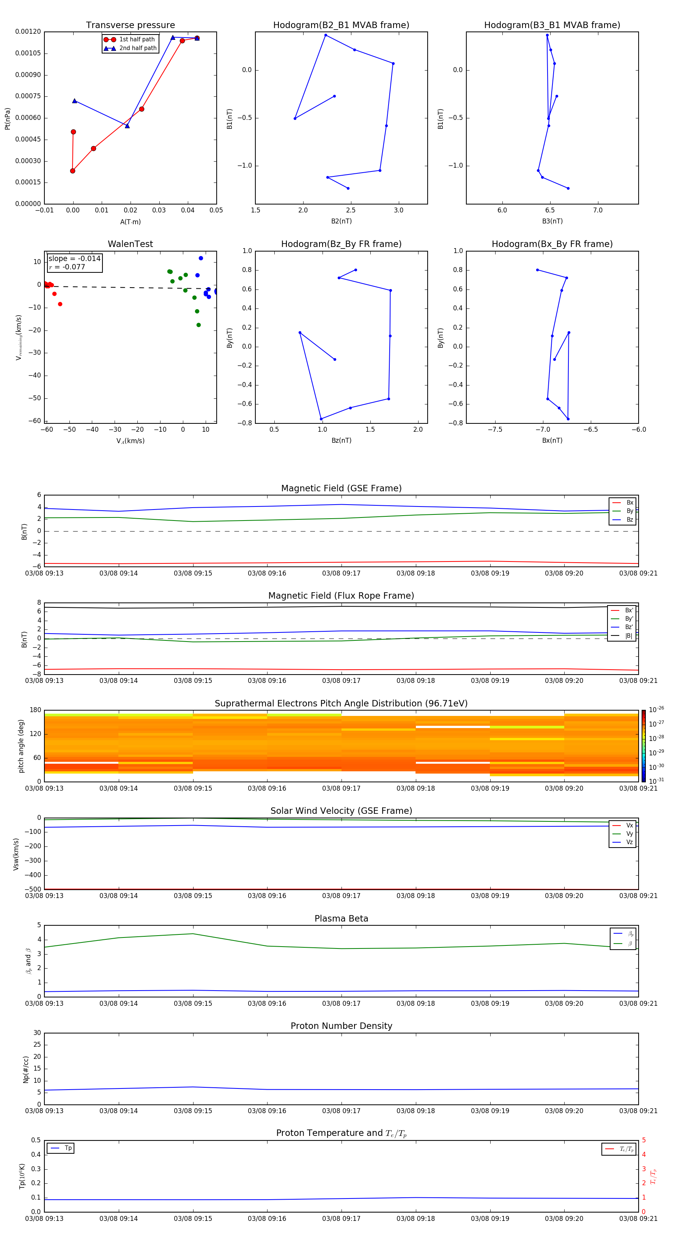Screen dimensions: 683x1252
Task: Click the beta legend entry in Plasma Beta
Action: click(623, 944)
